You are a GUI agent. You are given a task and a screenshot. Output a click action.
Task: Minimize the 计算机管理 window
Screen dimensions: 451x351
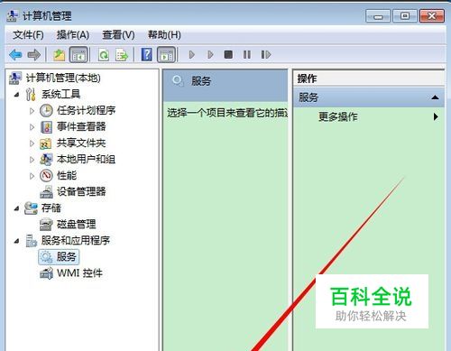click(x=378, y=16)
